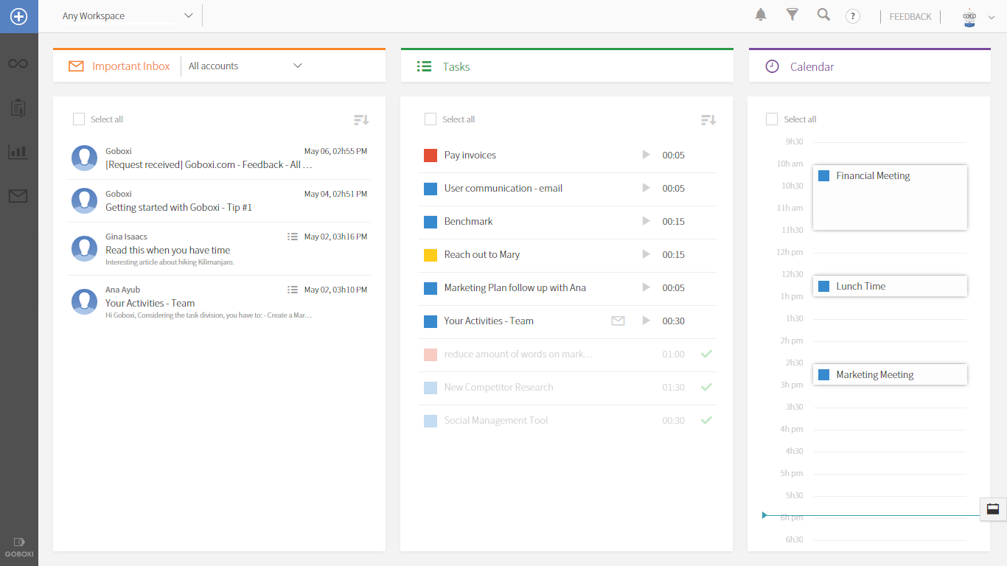
Task: Enable Select all in Calendar panel
Action: (x=772, y=119)
